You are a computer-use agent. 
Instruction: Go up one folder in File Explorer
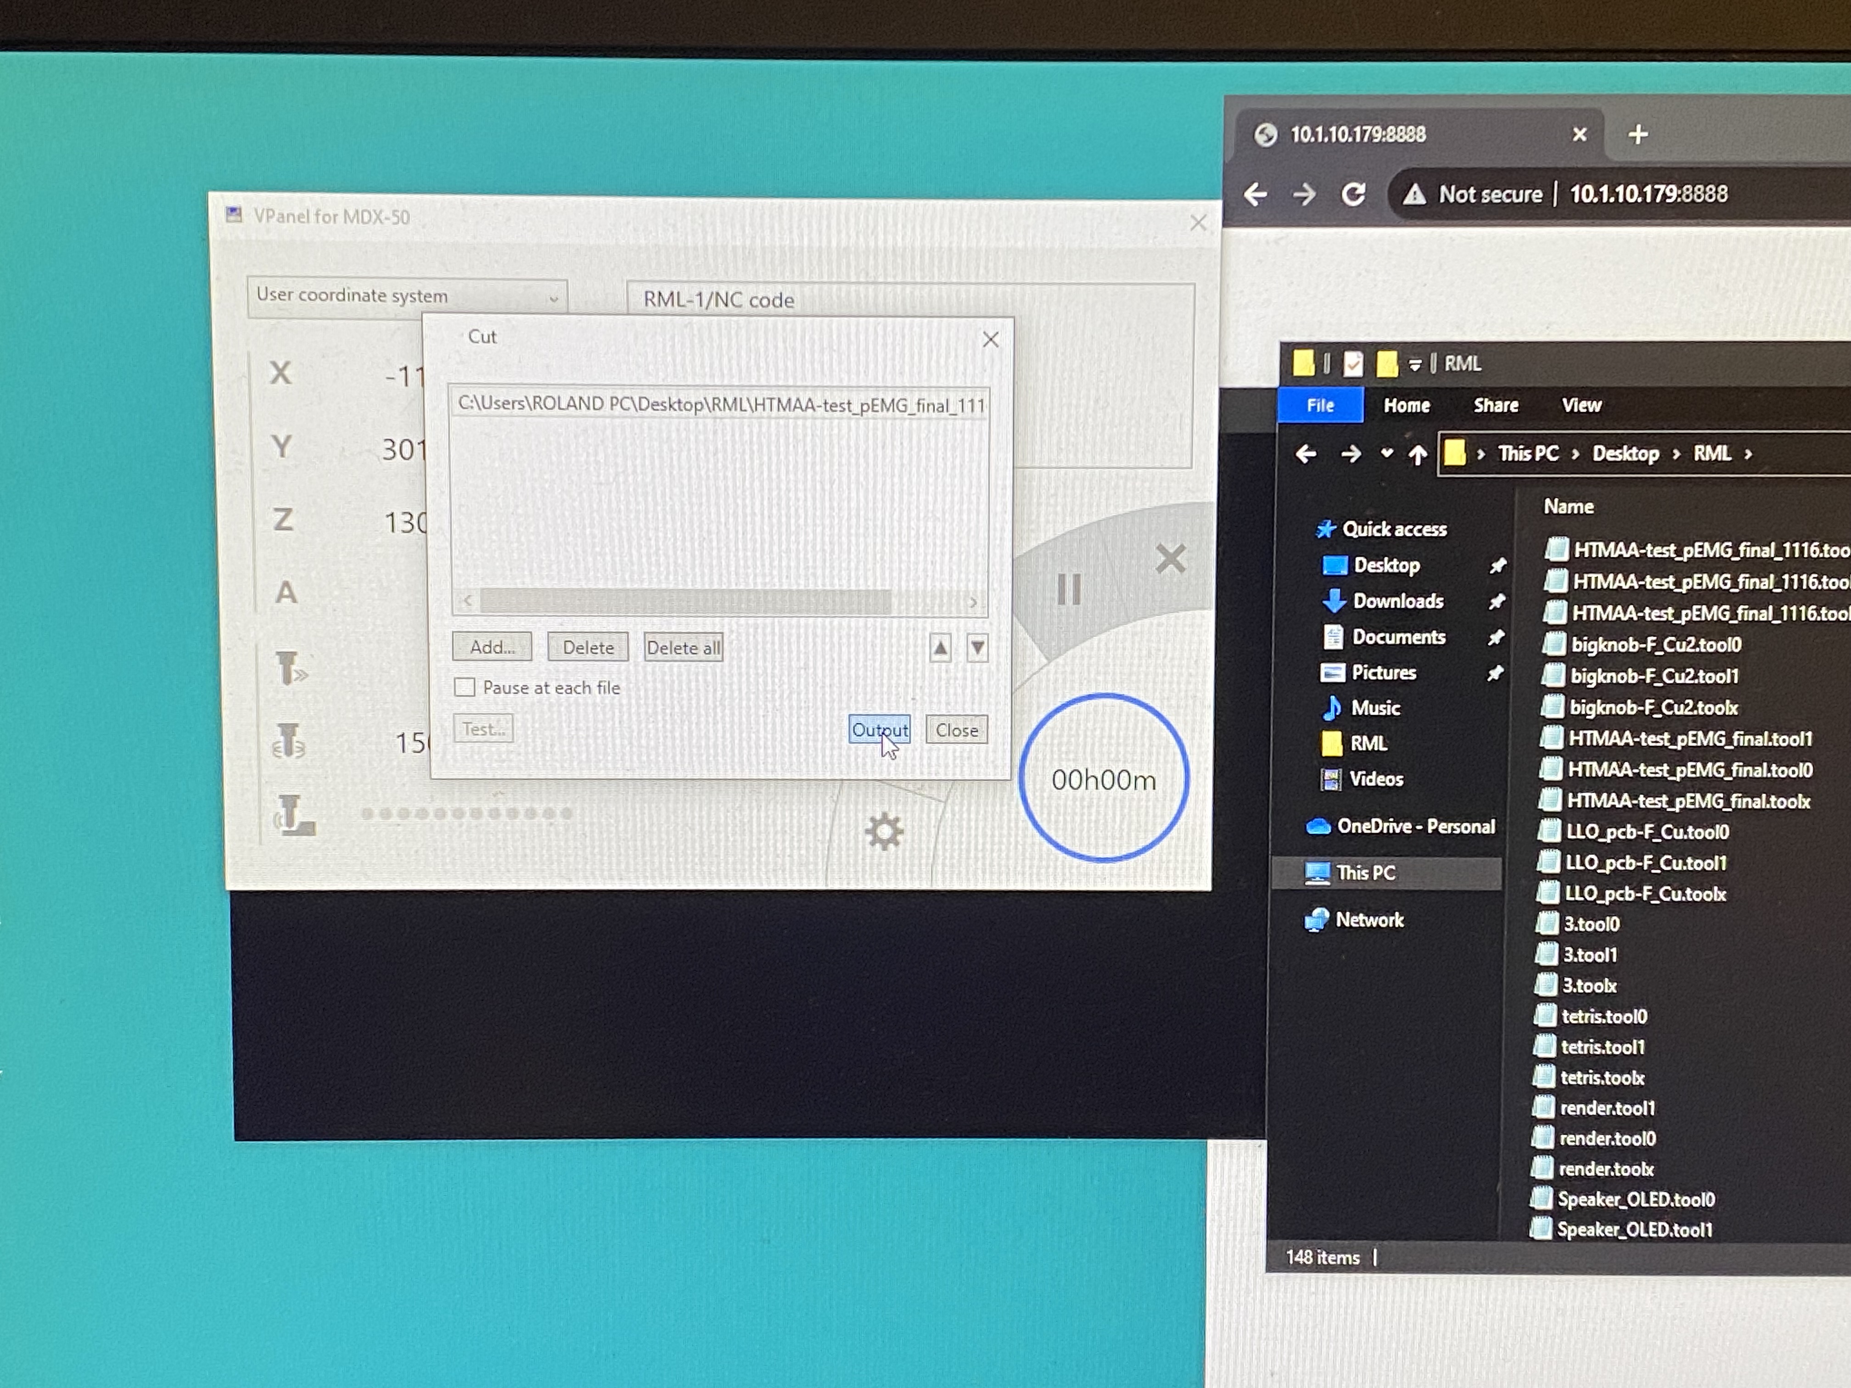coord(1417,454)
